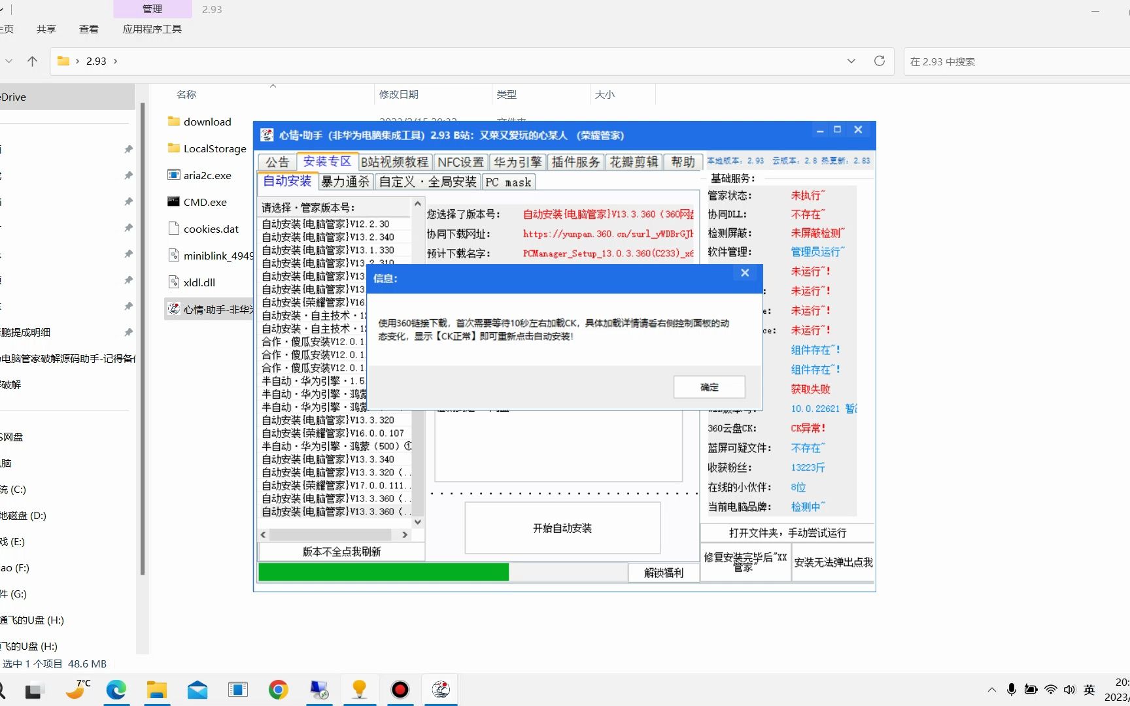Image resolution: width=1130 pixels, height=706 pixels.
Task: Sort files by 类型 column header
Action: point(506,94)
